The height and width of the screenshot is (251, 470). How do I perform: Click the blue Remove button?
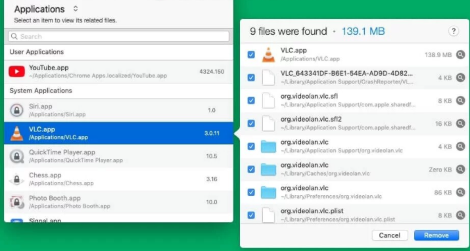coord(436,235)
